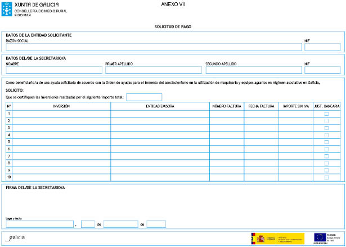Click the secretario/a NIF input field
The height and width of the screenshot is (247, 346).
pos(322,70)
